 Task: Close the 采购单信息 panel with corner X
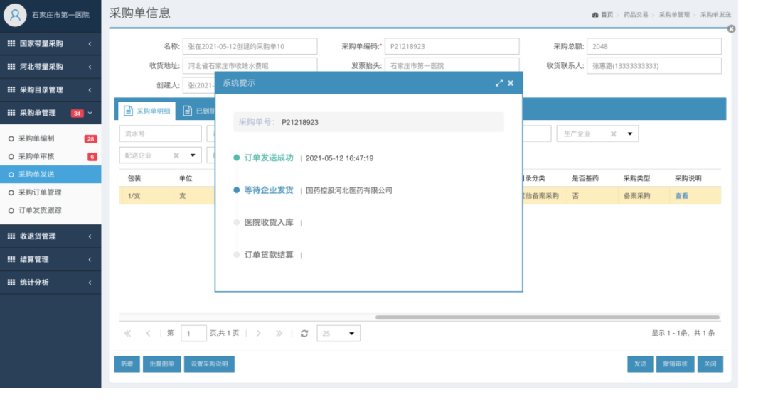coord(731,29)
